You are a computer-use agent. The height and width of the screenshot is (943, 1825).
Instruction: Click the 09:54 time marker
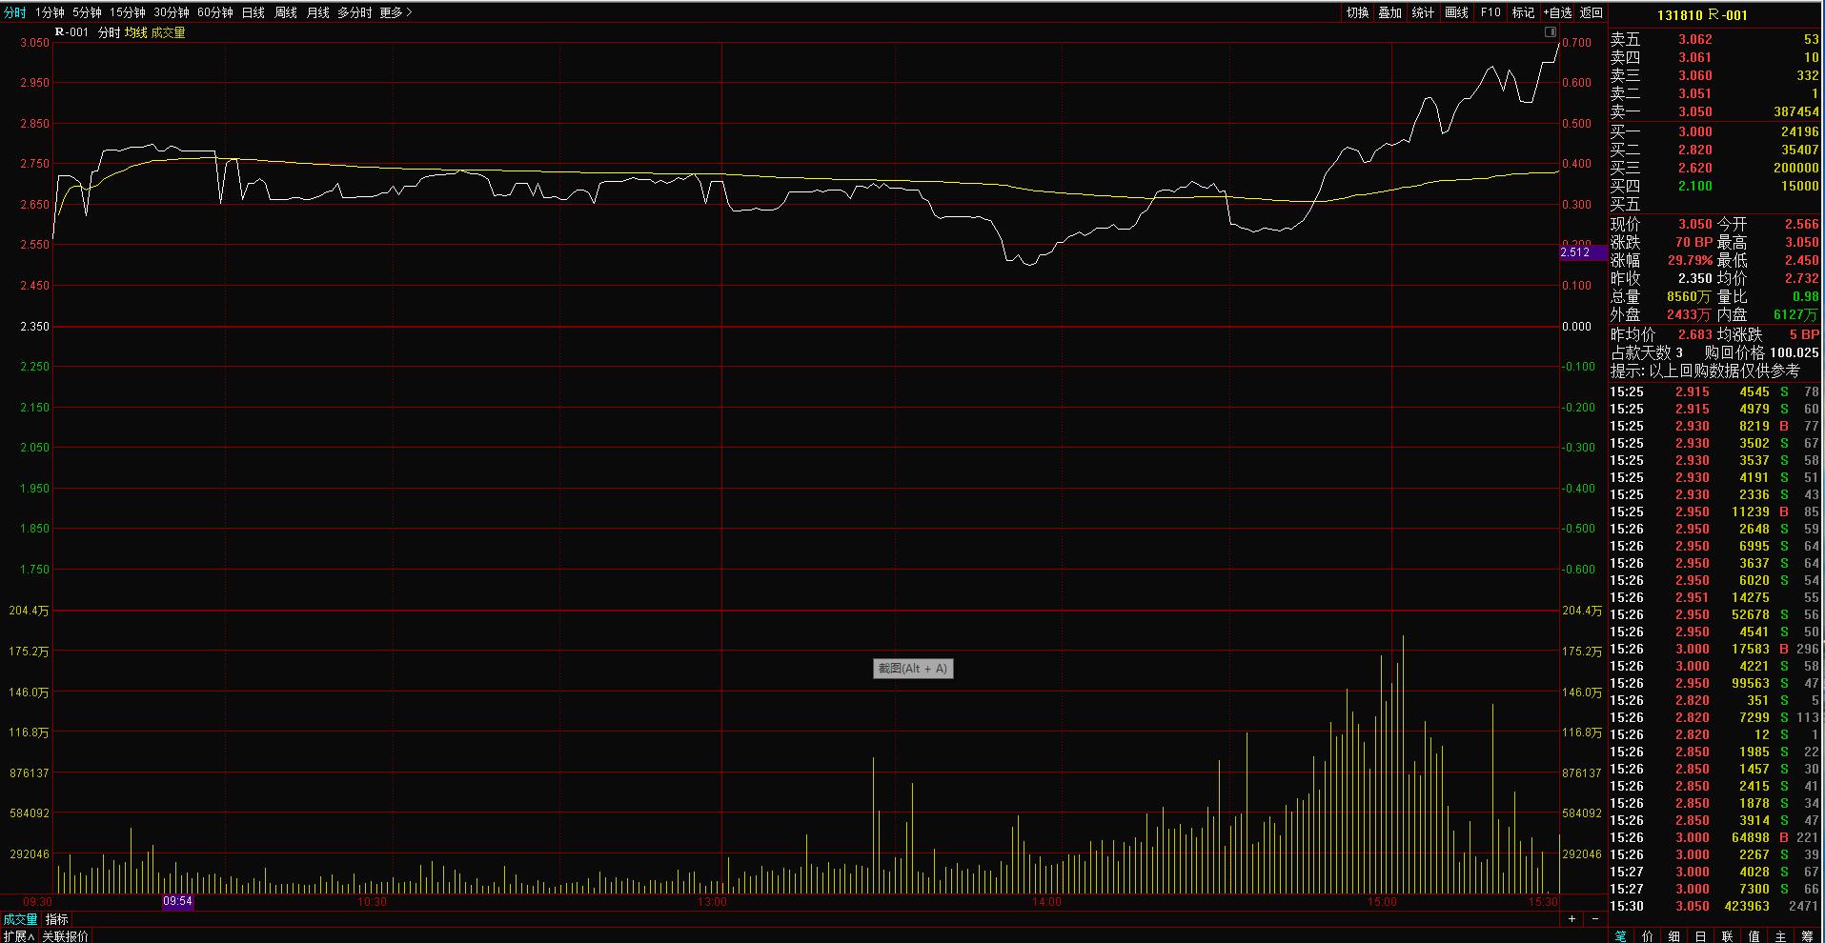coord(178,901)
